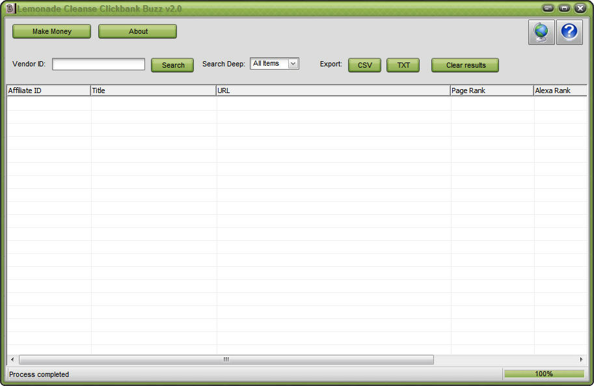
Task: Export results with the CSV button
Action: (364, 65)
